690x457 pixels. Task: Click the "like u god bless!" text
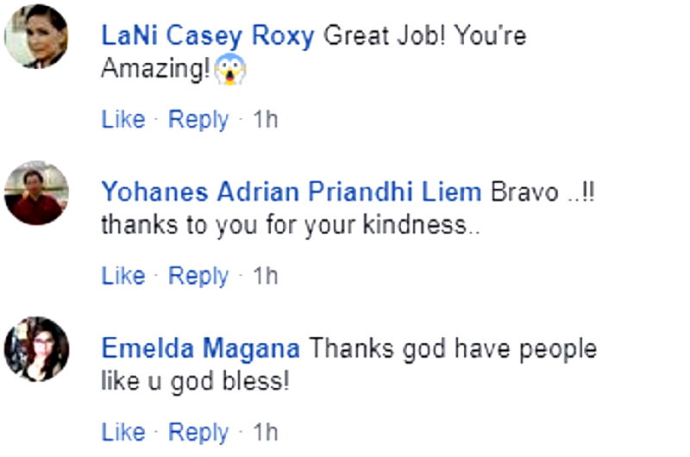pos(196,380)
